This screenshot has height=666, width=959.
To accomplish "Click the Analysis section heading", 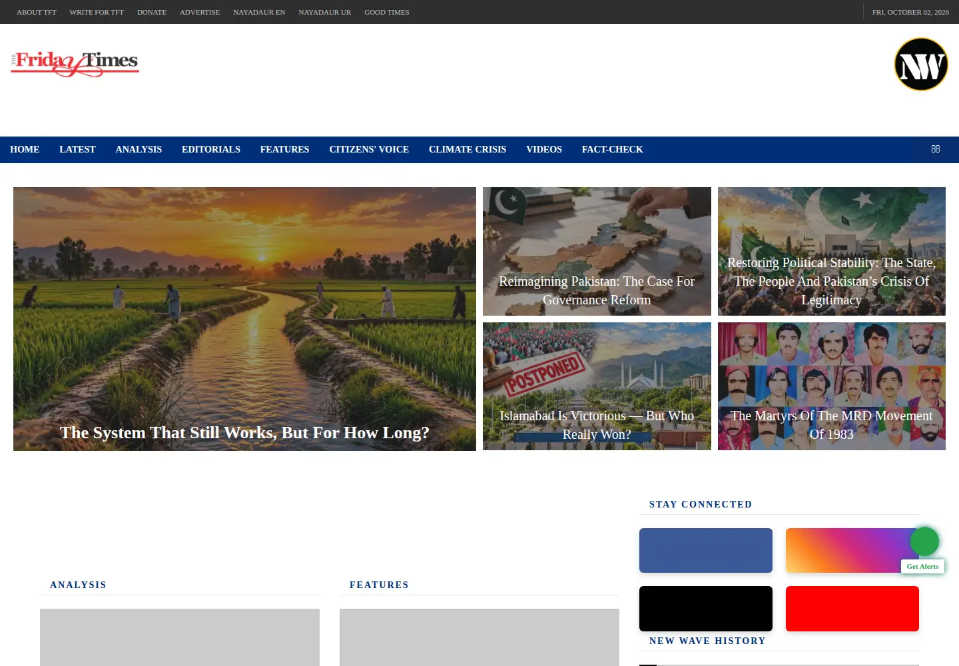I will (x=78, y=585).
